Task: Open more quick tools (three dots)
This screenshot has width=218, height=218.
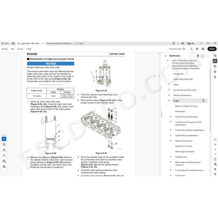Action: pyautogui.click(x=4, y=172)
